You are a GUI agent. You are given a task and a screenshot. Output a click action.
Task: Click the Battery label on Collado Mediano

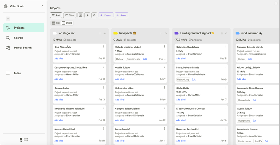tap(119, 59)
